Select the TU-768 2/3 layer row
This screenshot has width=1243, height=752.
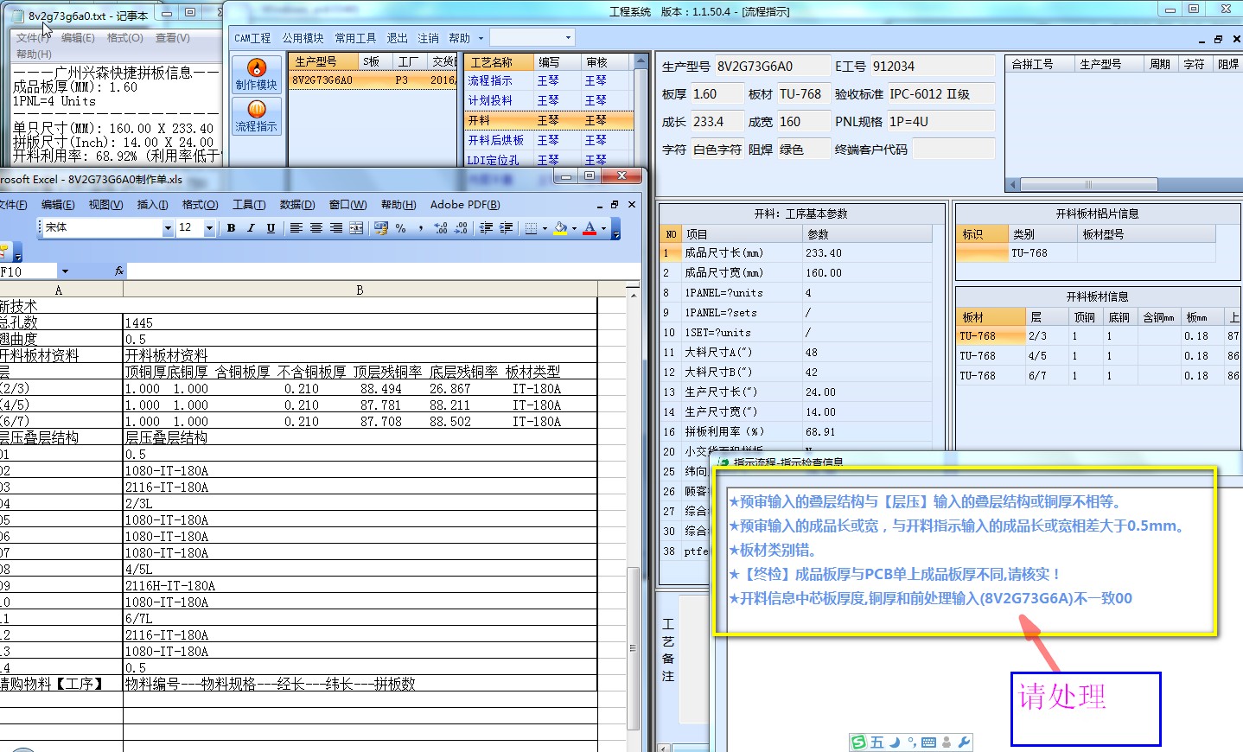1098,336
